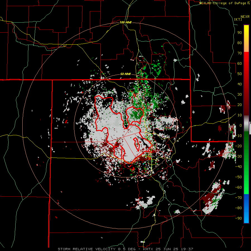Click the "100 NMI" range ring label
This screenshot has width=251, height=251.
click(126, 22)
